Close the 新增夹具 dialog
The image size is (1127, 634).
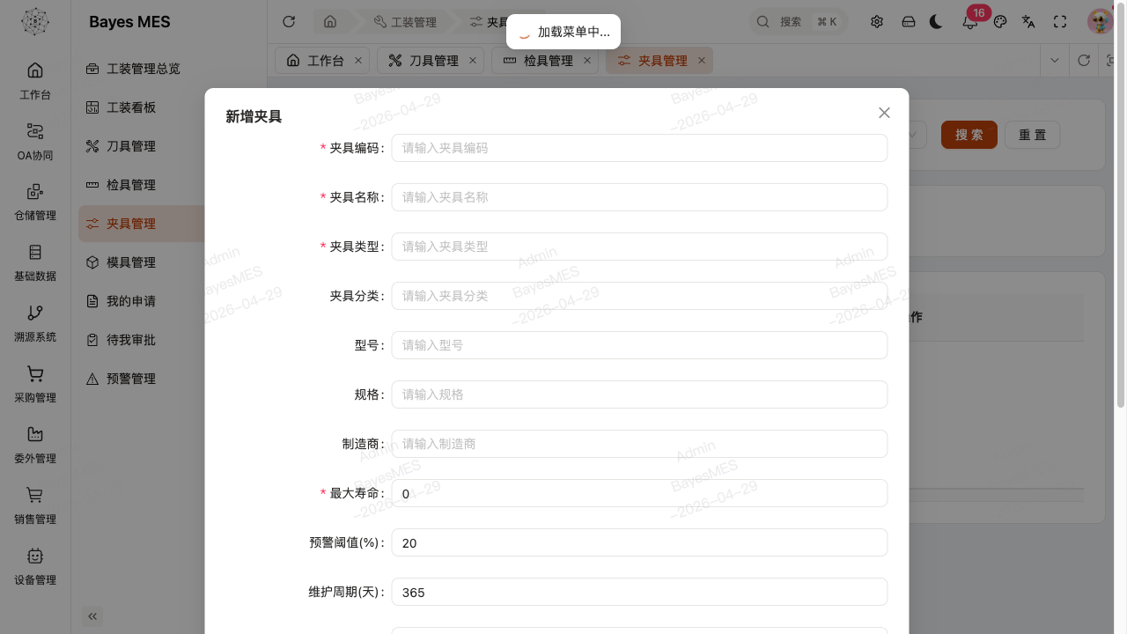(x=885, y=113)
